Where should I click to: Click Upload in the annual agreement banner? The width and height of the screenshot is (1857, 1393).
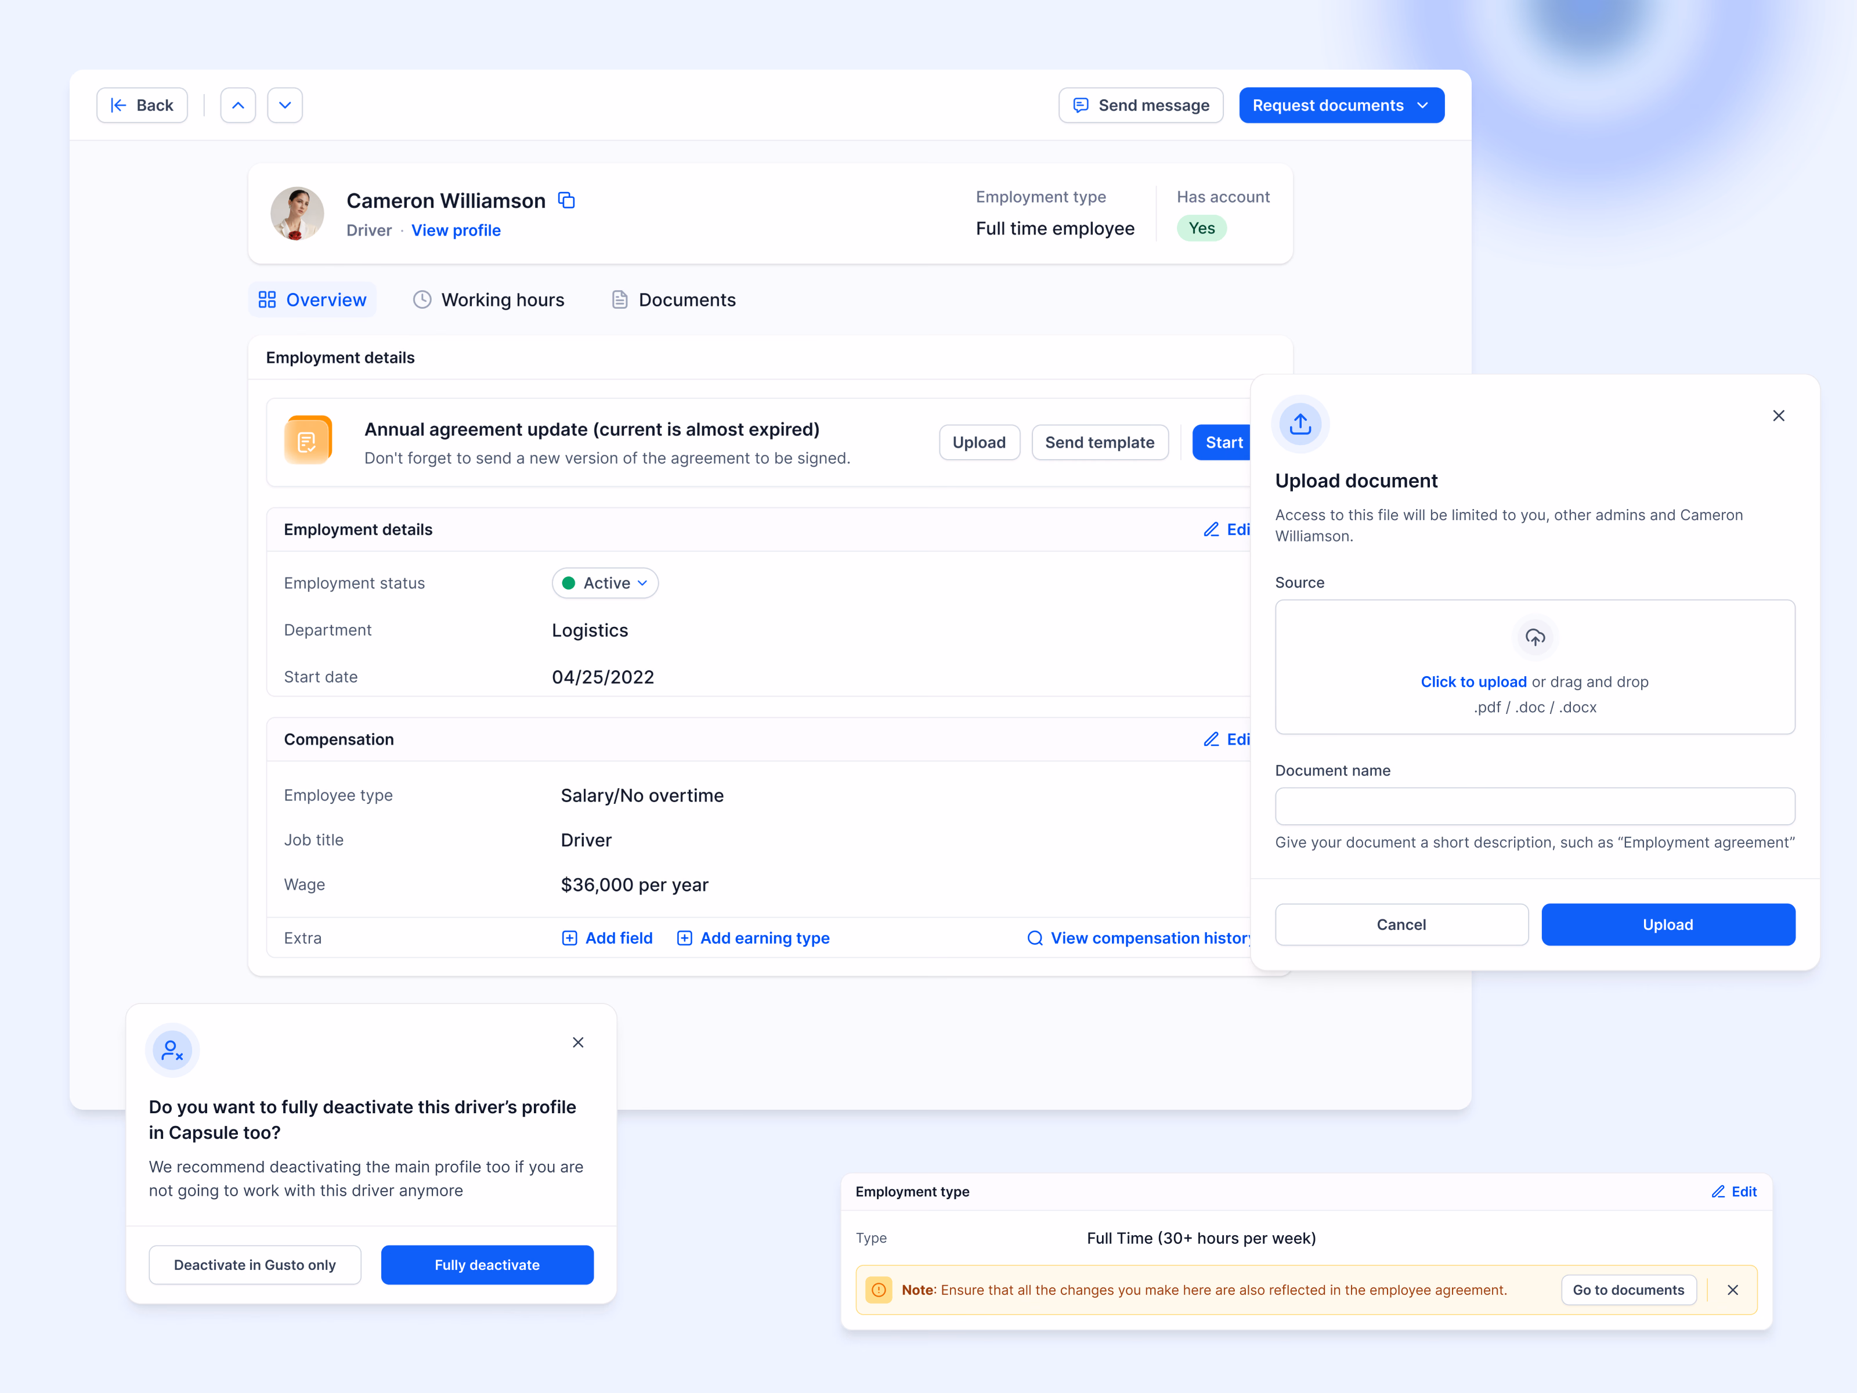tap(979, 442)
